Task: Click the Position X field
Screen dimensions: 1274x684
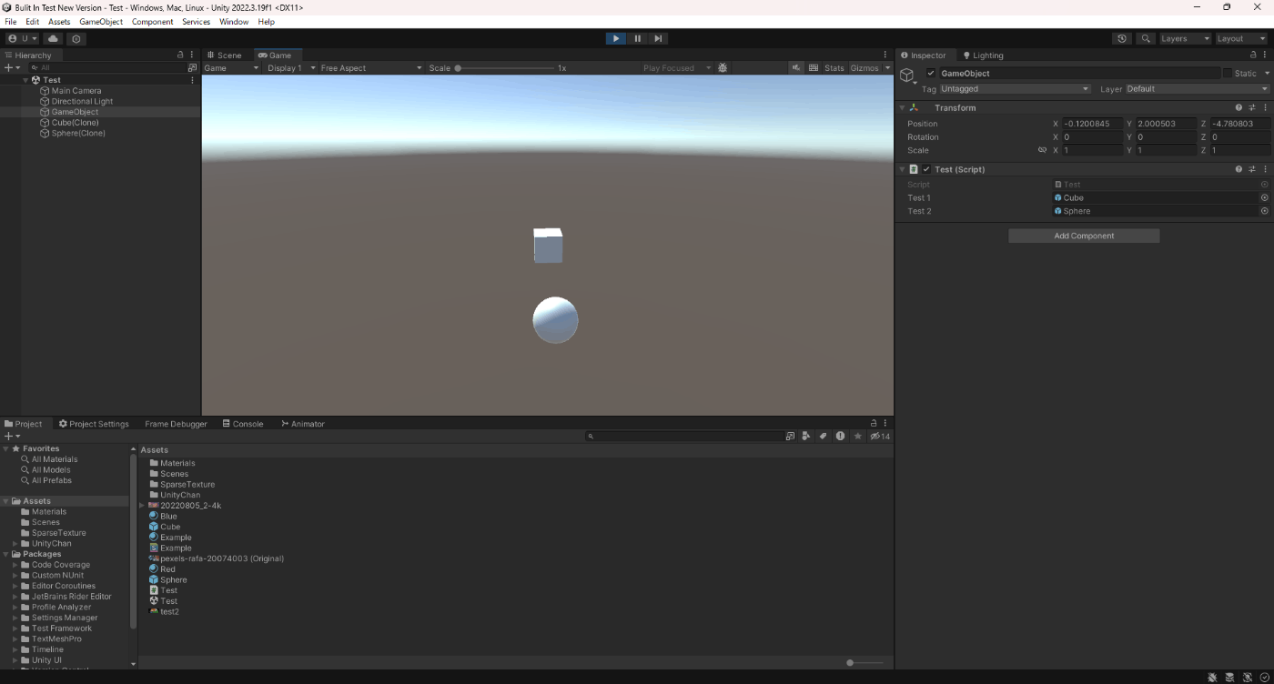Action: pyautogui.click(x=1092, y=124)
